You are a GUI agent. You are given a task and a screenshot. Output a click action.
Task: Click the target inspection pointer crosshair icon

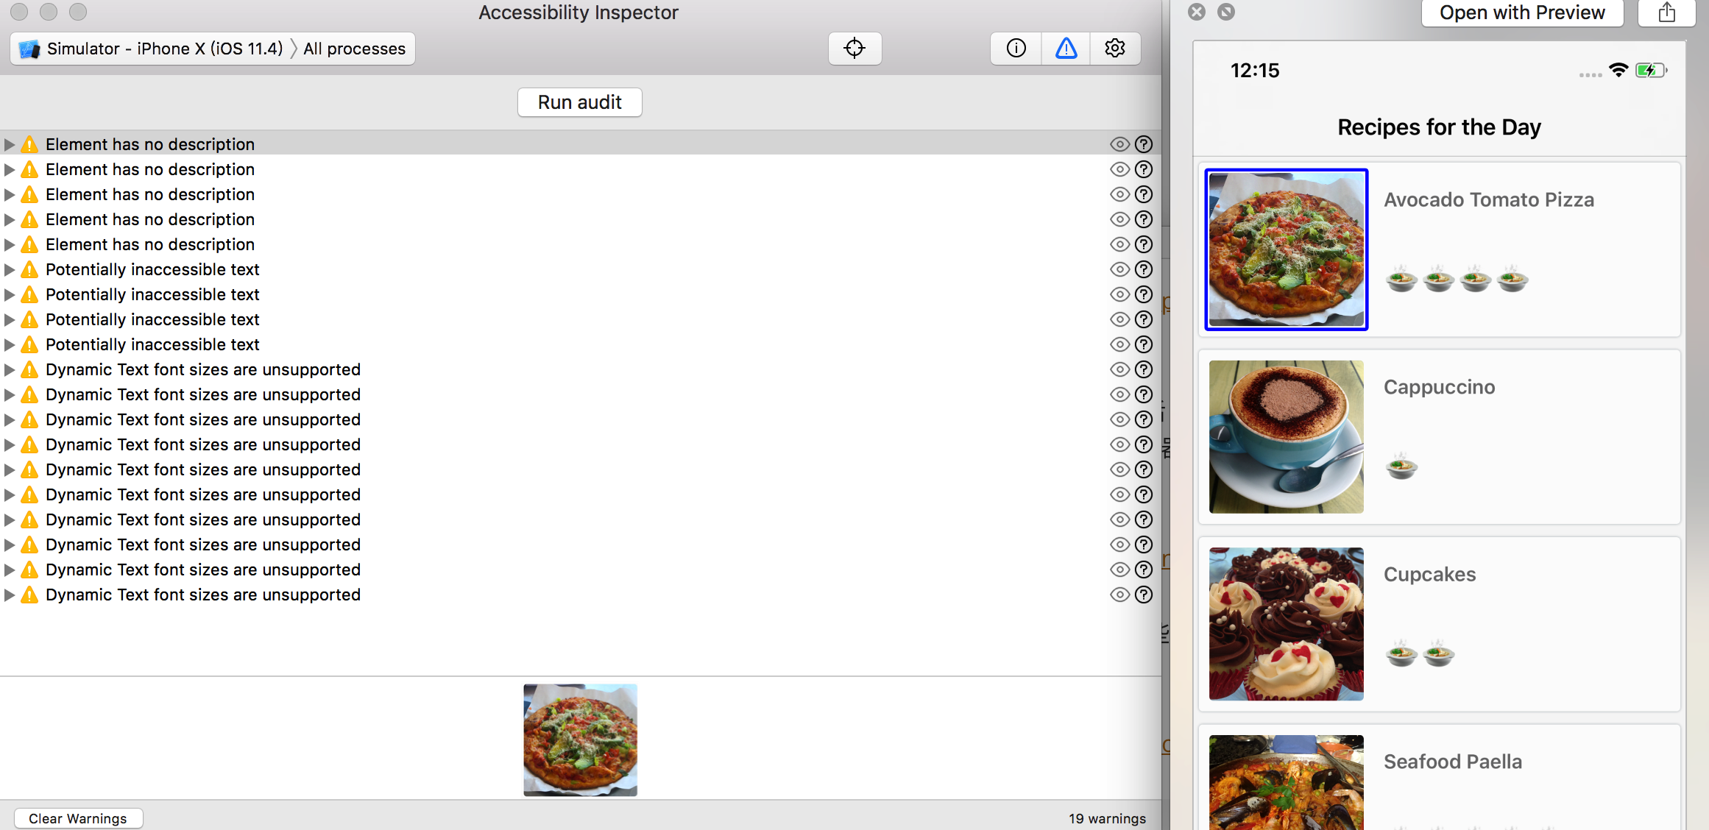[854, 49]
